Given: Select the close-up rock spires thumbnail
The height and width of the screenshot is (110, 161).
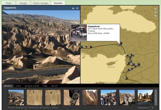Looking at the screenshot, I should click(90, 97).
